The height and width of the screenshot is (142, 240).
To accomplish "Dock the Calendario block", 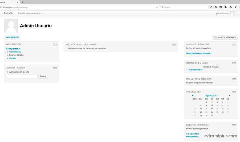I will tap(236, 91).
